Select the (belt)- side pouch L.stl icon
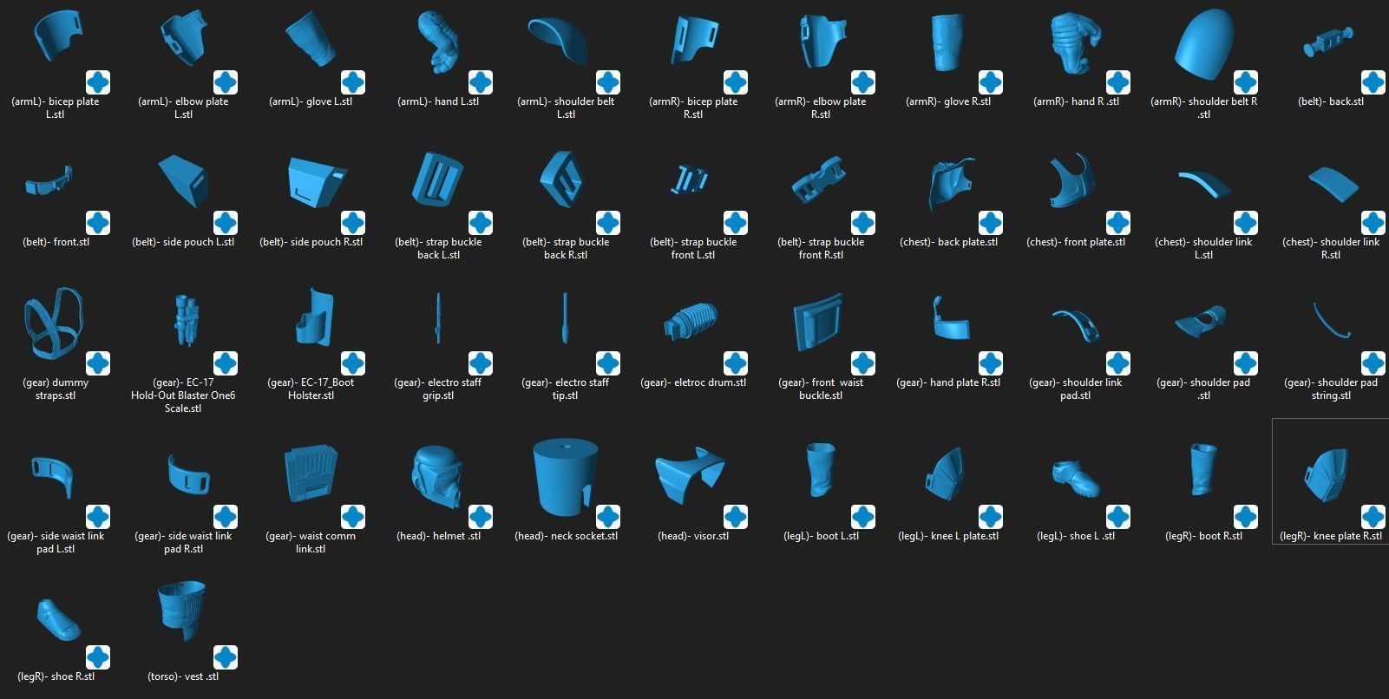1389x699 pixels. tap(183, 182)
